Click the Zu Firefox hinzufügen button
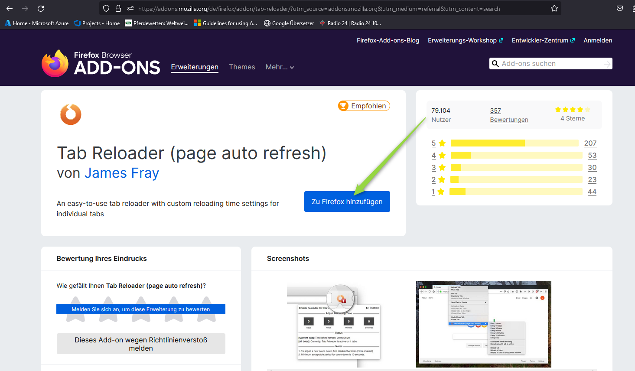635x371 pixels. tap(347, 202)
